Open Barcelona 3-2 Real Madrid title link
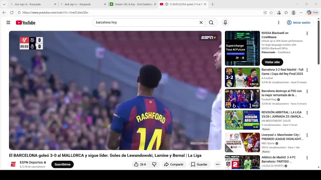Screen dimensions: 321x180 click(x=282, y=72)
